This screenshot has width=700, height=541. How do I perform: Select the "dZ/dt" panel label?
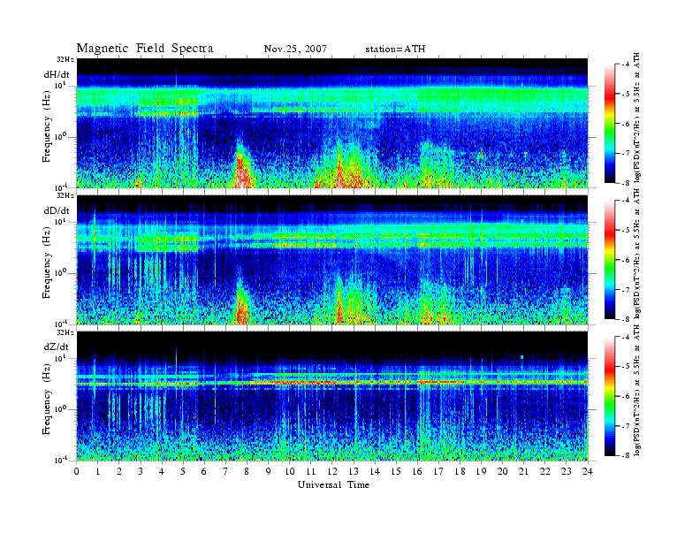(57, 347)
